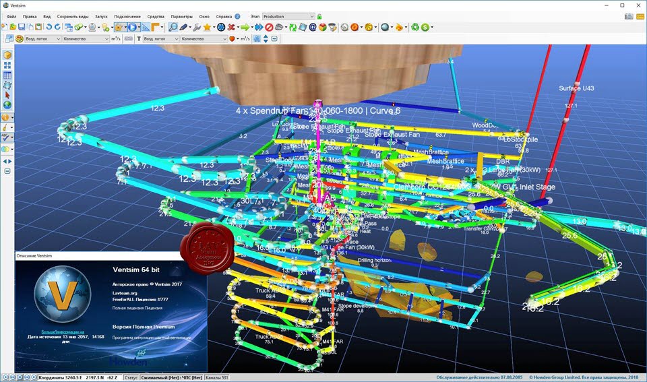Expand the orange info icon dropdown in sidebar

[x=12, y=118]
